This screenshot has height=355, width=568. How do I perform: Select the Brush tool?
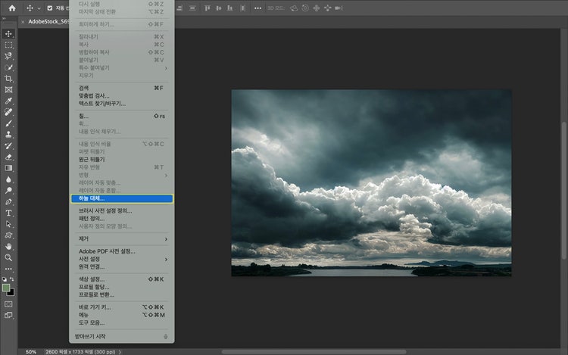pos(9,123)
